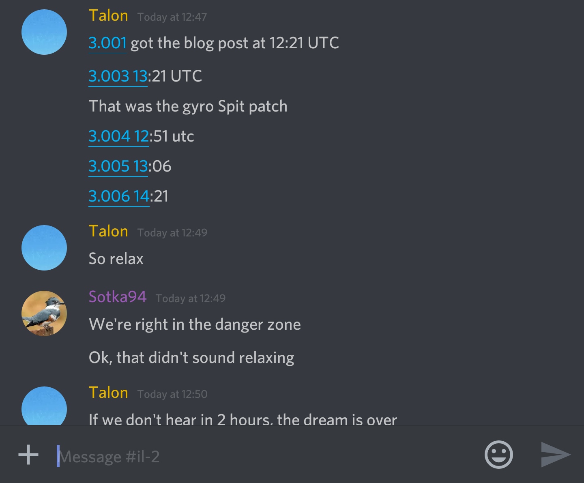Click the send message arrow icon
The height and width of the screenshot is (483, 584).
point(556,455)
